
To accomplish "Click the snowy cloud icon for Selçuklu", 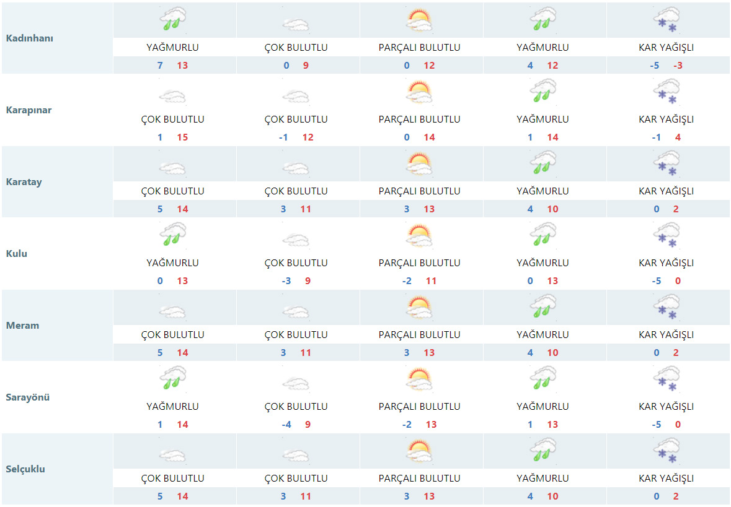I will [x=666, y=451].
